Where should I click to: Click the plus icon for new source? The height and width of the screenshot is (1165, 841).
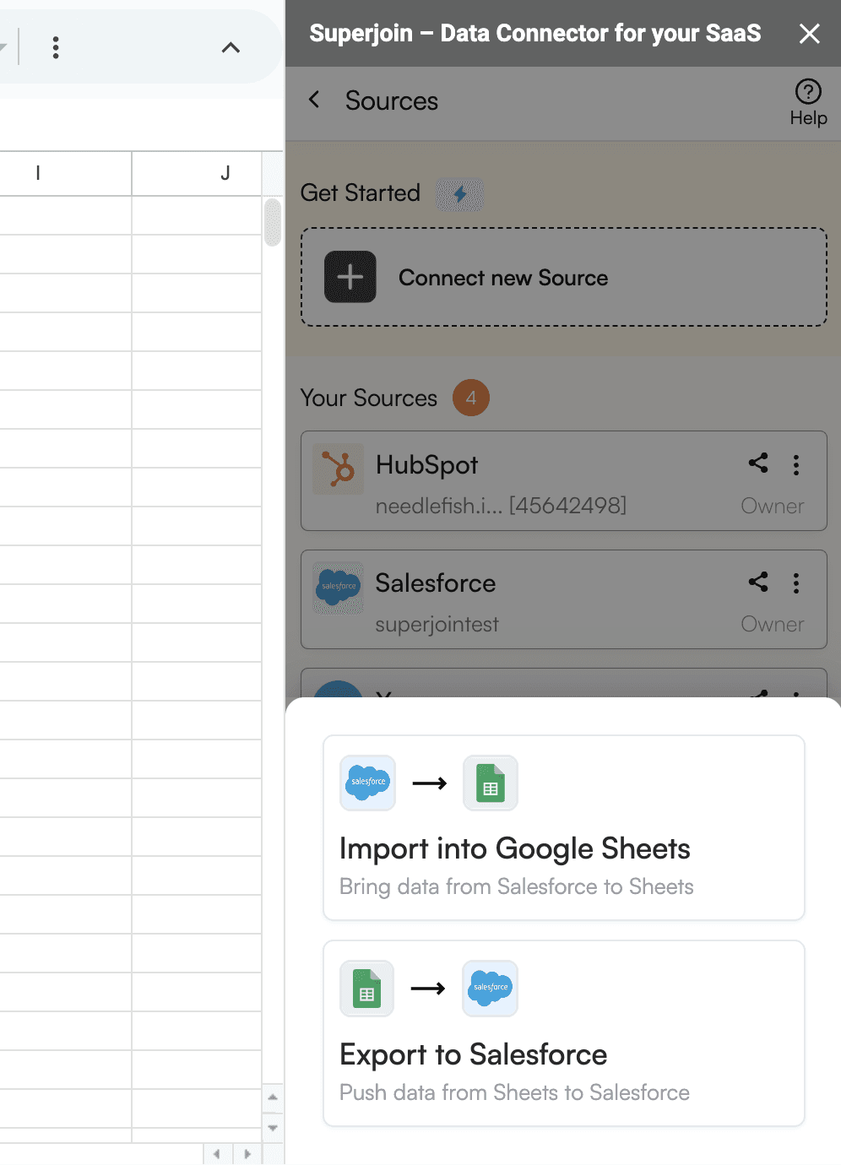tap(350, 277)
